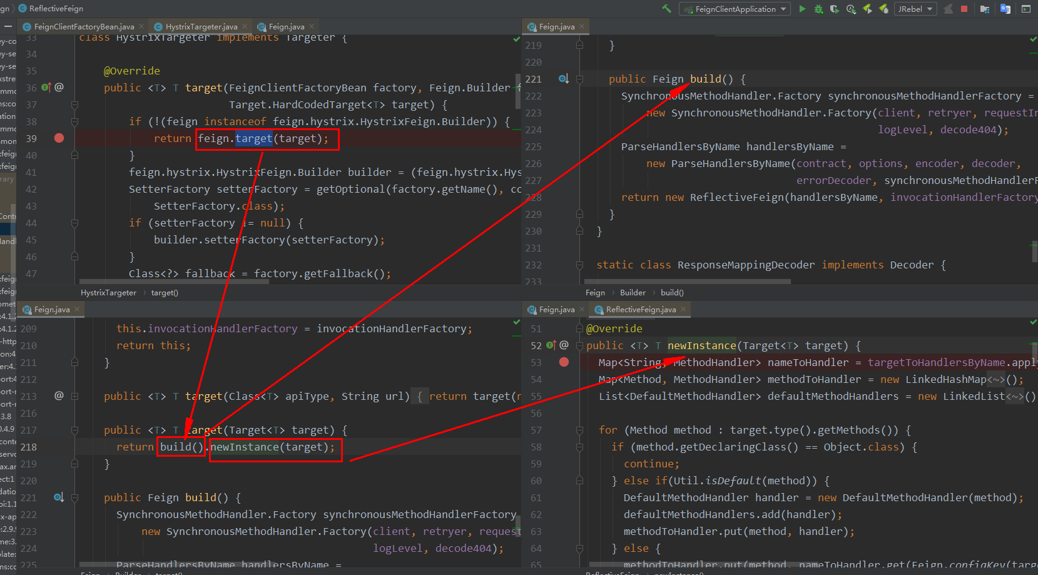Click the override gutter icon on line 52
1038x575 pixels.
pyautogui.click(x=551, y=345)
